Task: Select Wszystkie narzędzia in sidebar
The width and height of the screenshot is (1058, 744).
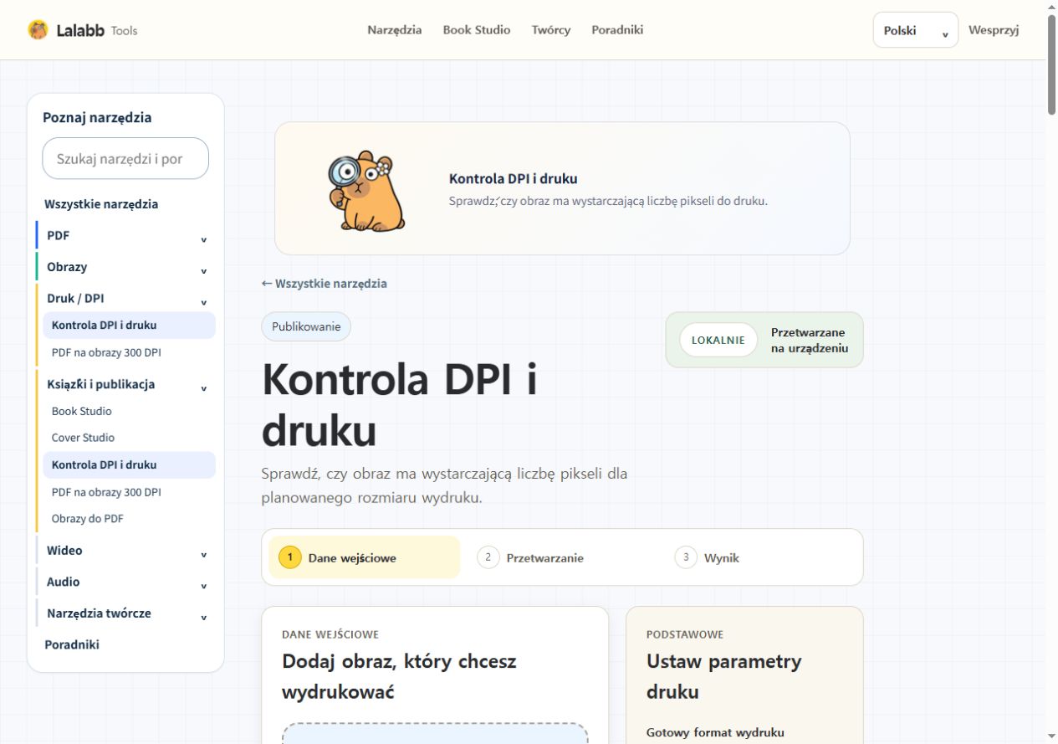Action: [x=101, y=204]
